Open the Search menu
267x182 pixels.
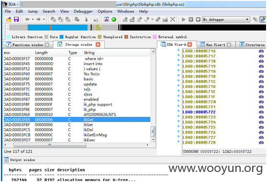(x=49, y=11)
